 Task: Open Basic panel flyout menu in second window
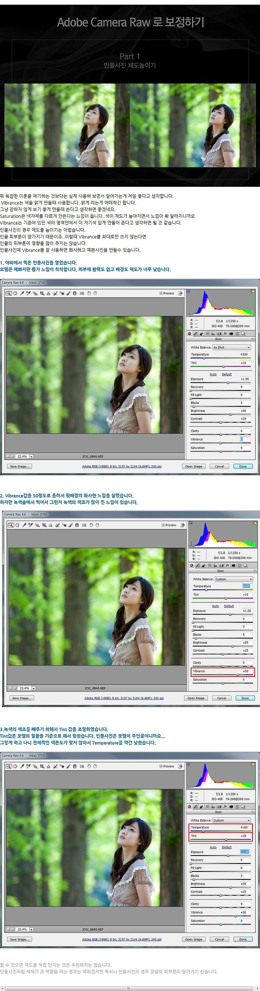255,570
